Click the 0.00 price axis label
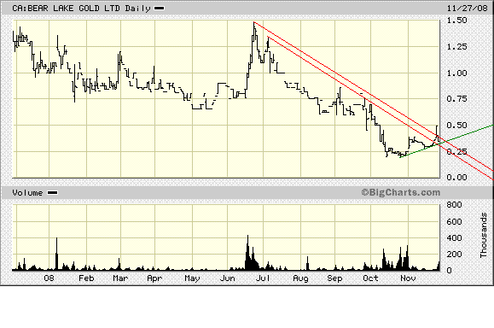 pos(456,178)
